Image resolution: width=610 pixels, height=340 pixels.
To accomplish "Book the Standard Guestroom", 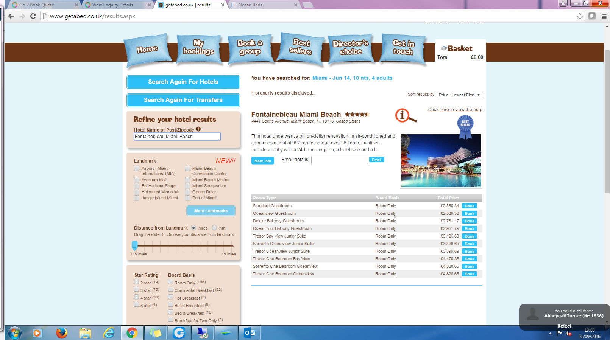I will pos(470,206).
